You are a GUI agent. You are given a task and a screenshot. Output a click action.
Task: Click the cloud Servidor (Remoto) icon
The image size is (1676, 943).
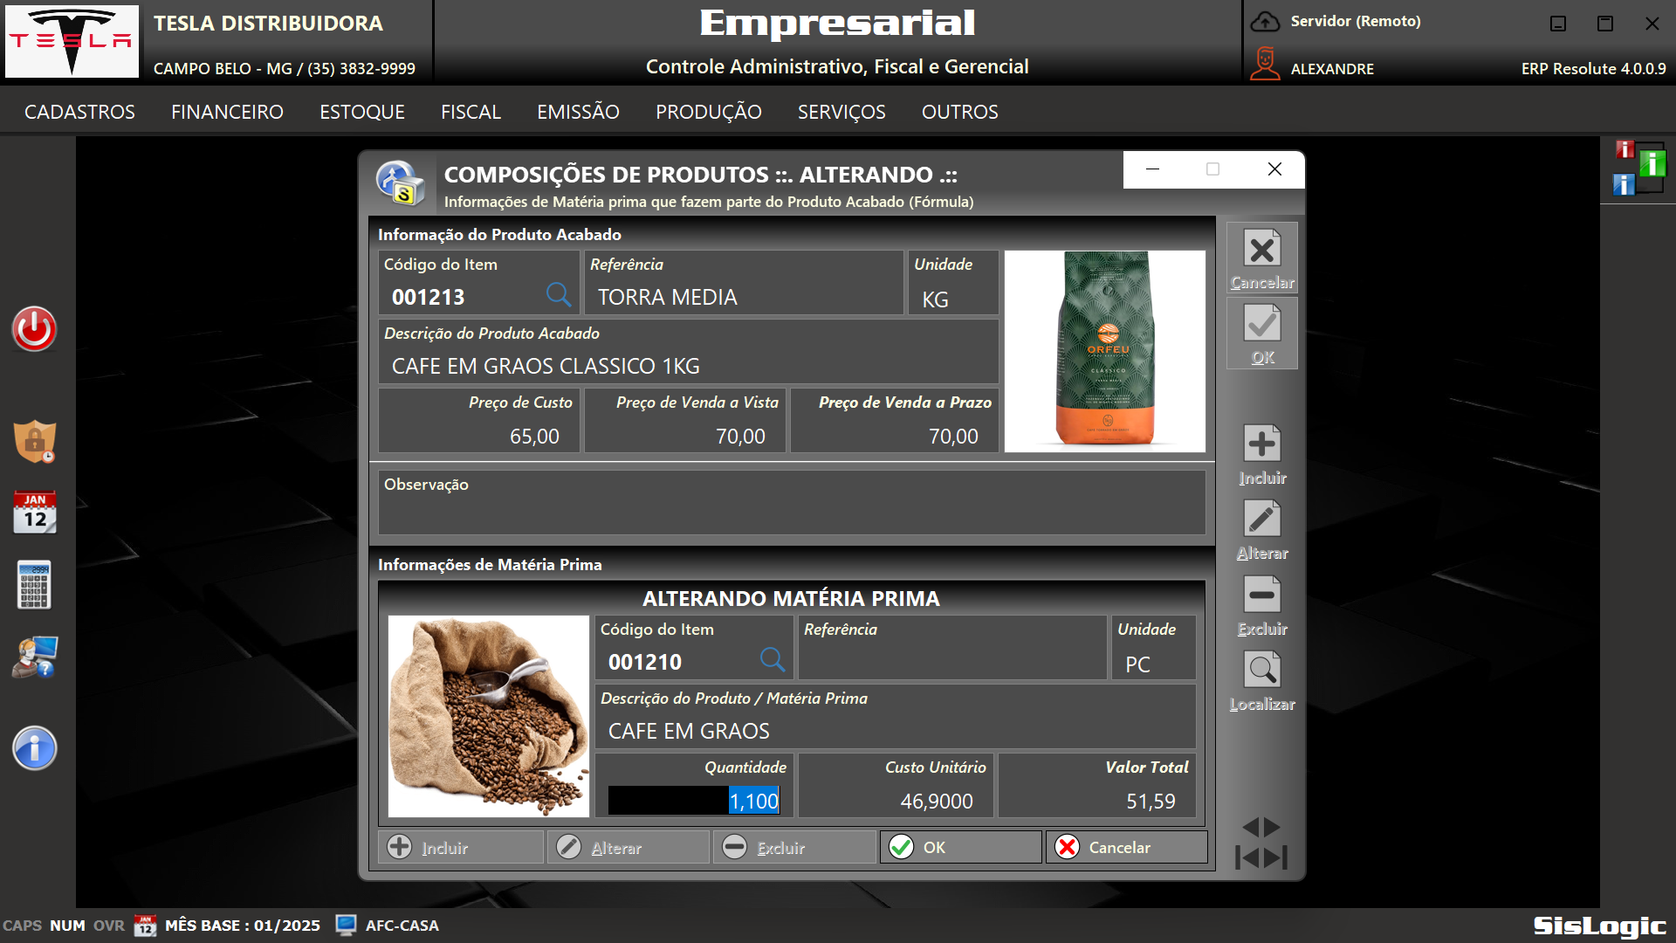[x=1265, y=22]
